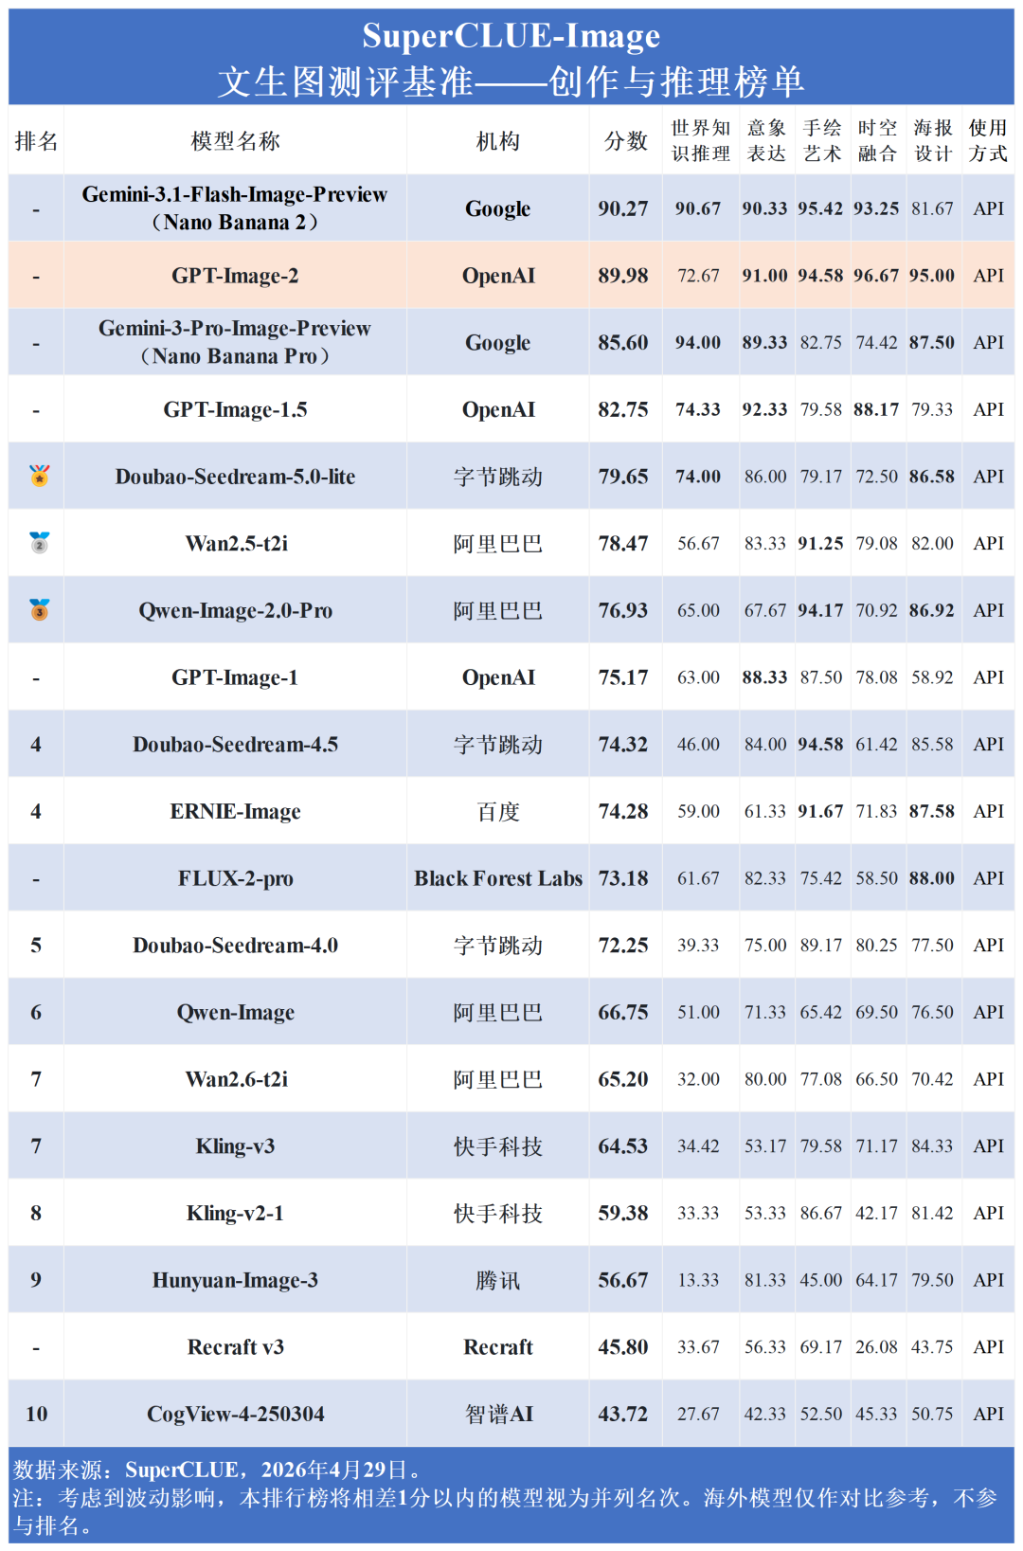
Task: Select the 世界知识推理 column header
Action: coord(700,140)
